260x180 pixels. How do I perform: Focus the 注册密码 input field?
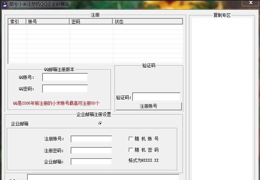tap(91, 151)
